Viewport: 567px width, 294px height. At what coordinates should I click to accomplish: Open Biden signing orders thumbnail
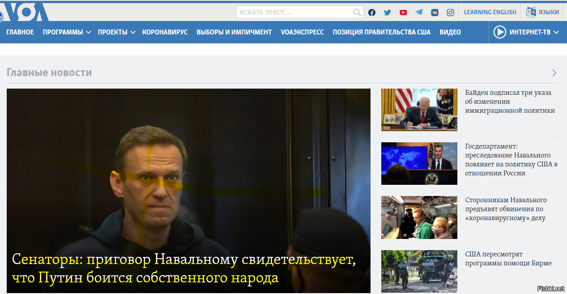[419, 110]
